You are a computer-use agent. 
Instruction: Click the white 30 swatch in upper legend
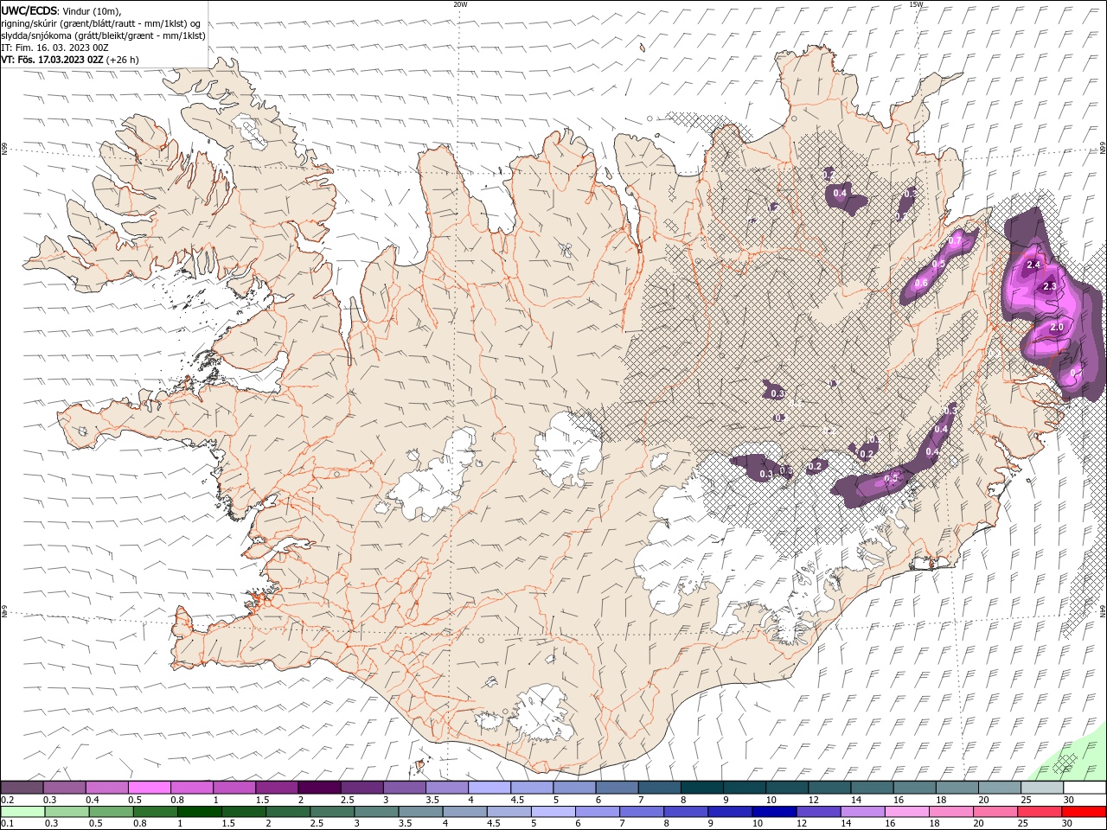1085,788
